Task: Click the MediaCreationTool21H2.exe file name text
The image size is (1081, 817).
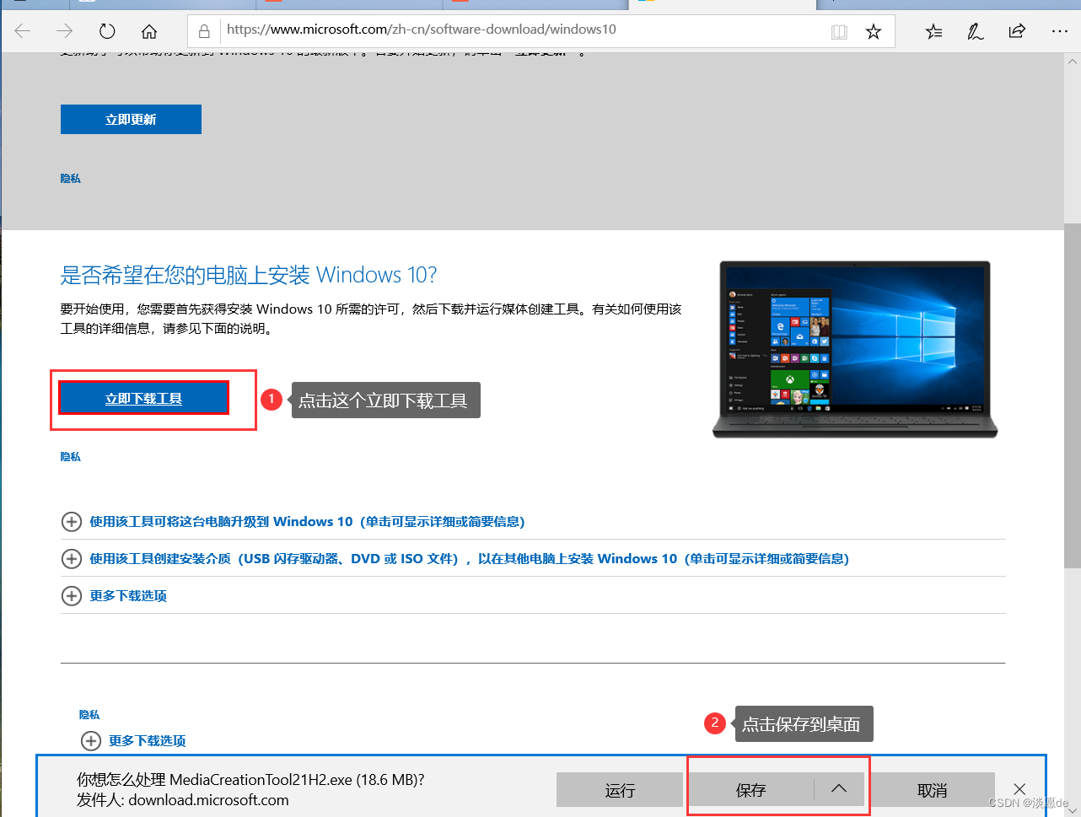Action: (261, 780)
